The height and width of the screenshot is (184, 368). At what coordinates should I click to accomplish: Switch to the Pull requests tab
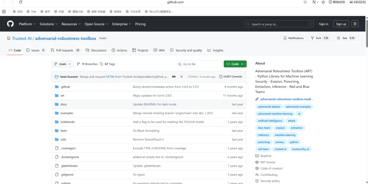65,50
